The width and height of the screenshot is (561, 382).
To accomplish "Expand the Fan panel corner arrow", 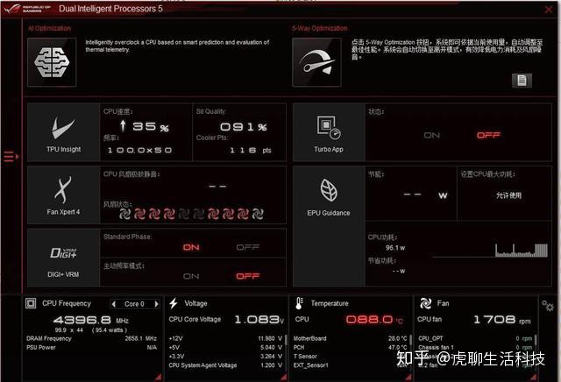I will click(534, 377).
